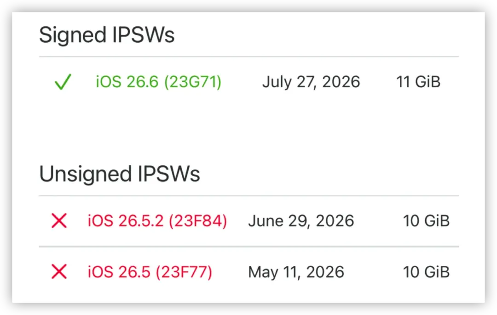The width and height of the screenshot is (497, 315).
Task: Select the May 11, 2026 release date
Action: pos(296,272)
